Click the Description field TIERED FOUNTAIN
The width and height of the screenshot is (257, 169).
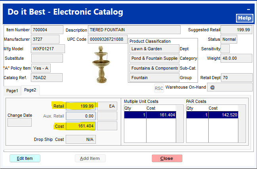click(x=134, y=30)
